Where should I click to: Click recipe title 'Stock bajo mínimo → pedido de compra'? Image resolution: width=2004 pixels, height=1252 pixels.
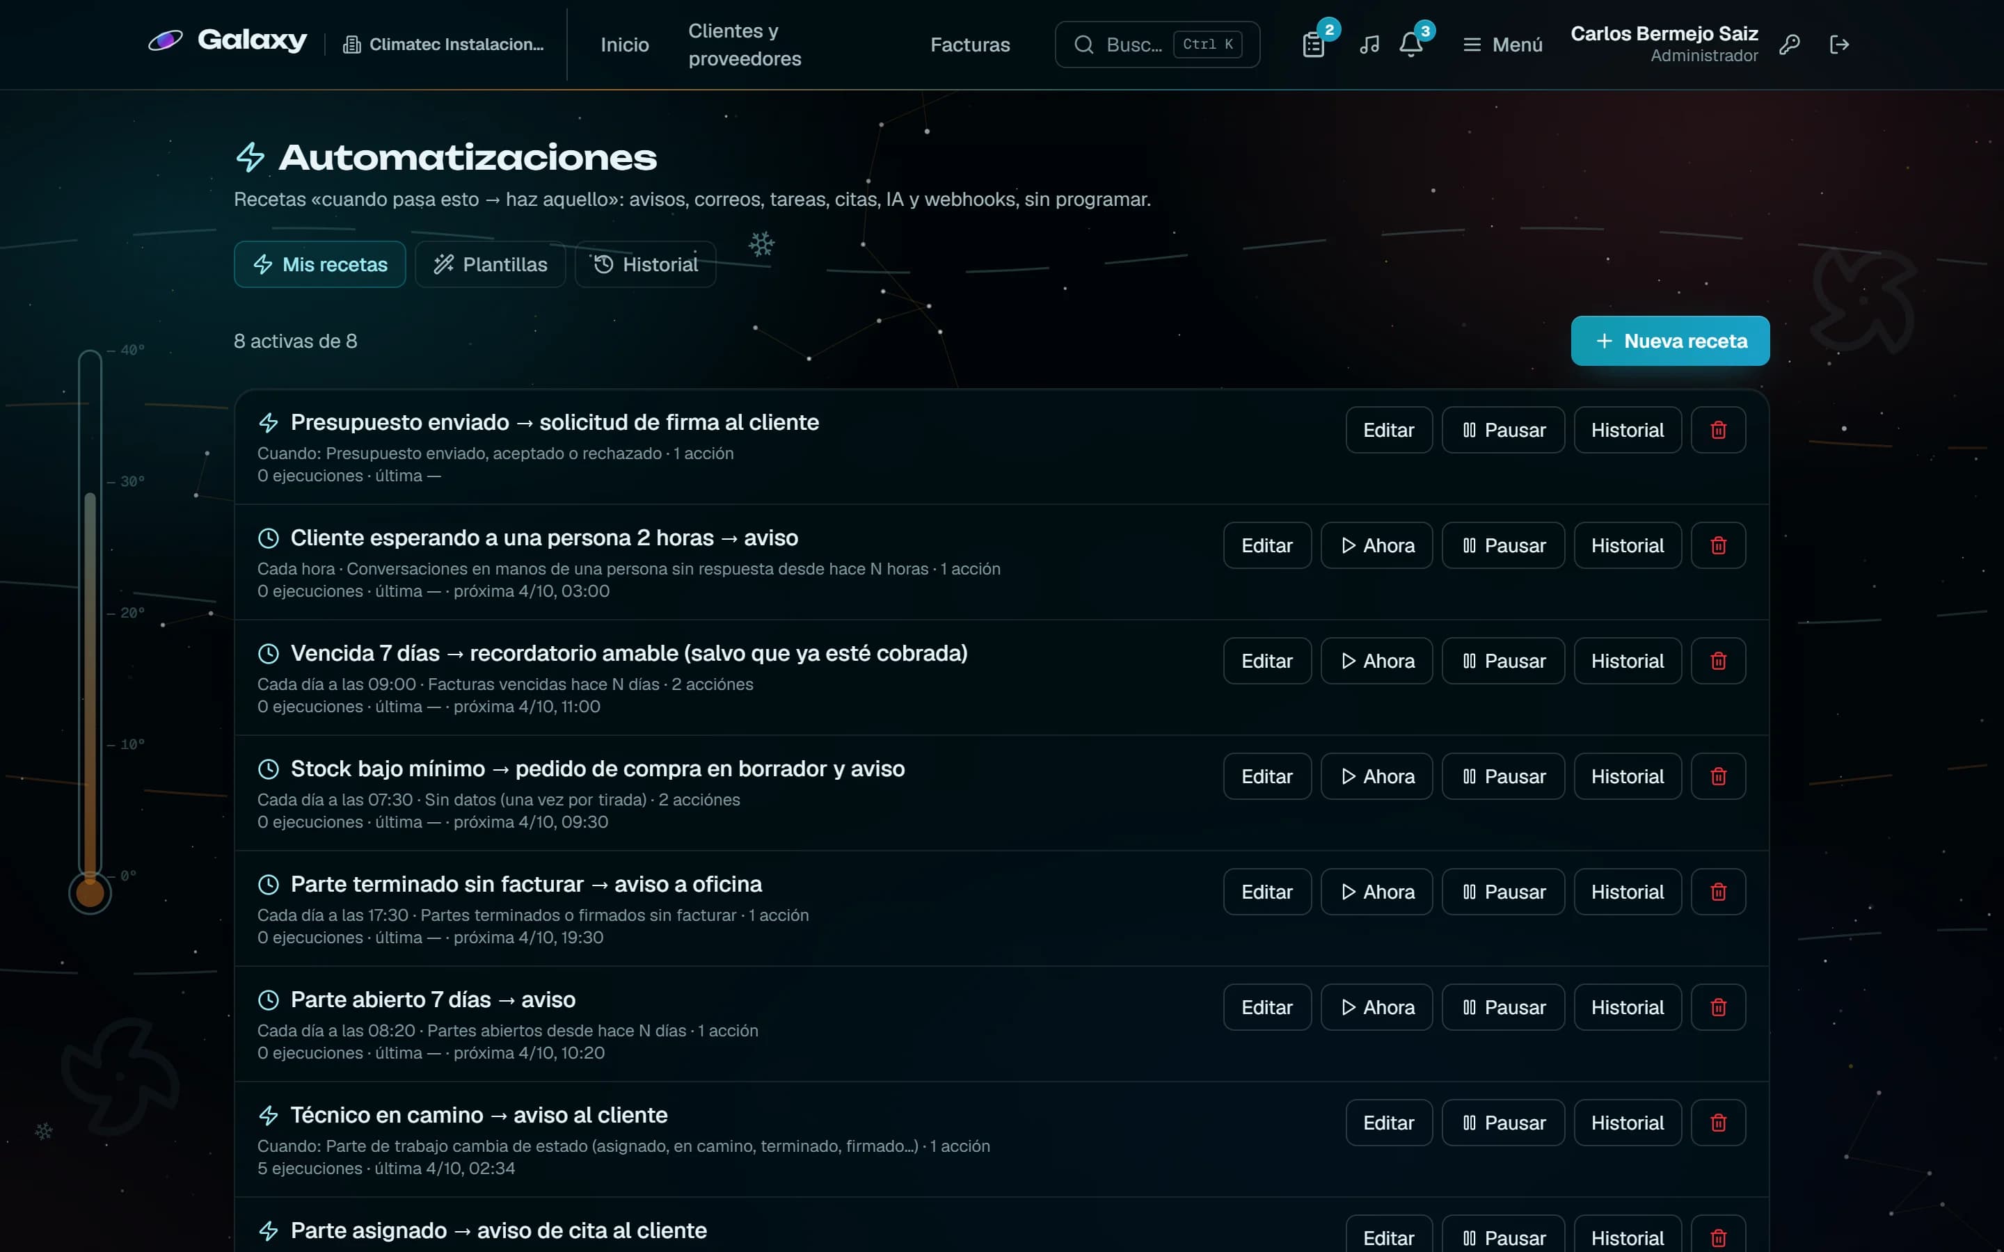click(x=597, y=769)
